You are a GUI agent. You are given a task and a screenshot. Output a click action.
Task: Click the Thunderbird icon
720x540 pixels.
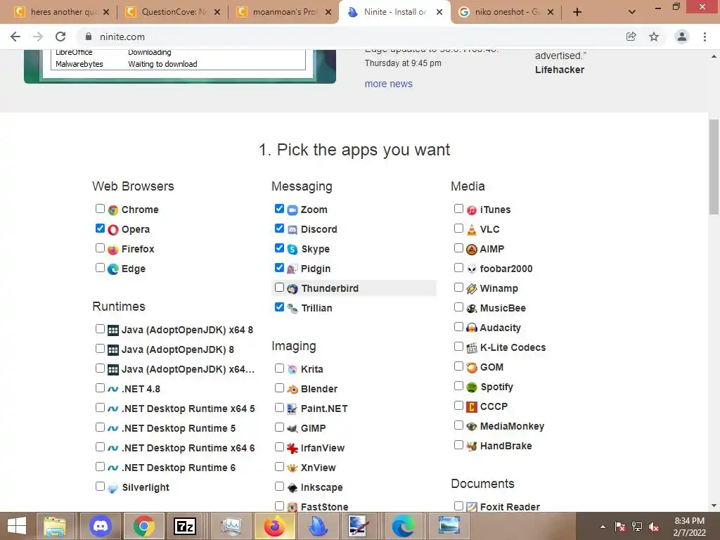point(292,289)
